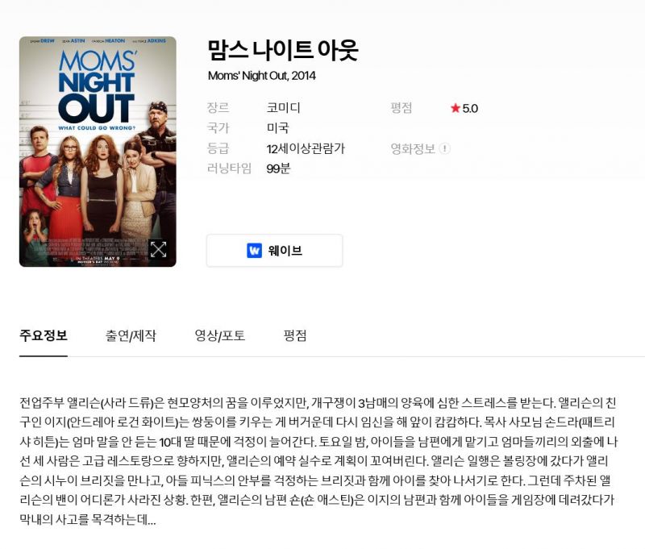Viewport: 645px width, 549px height.
Task: Click the title 맘스 나이트 아웃
Action: [x=283, y=51]
